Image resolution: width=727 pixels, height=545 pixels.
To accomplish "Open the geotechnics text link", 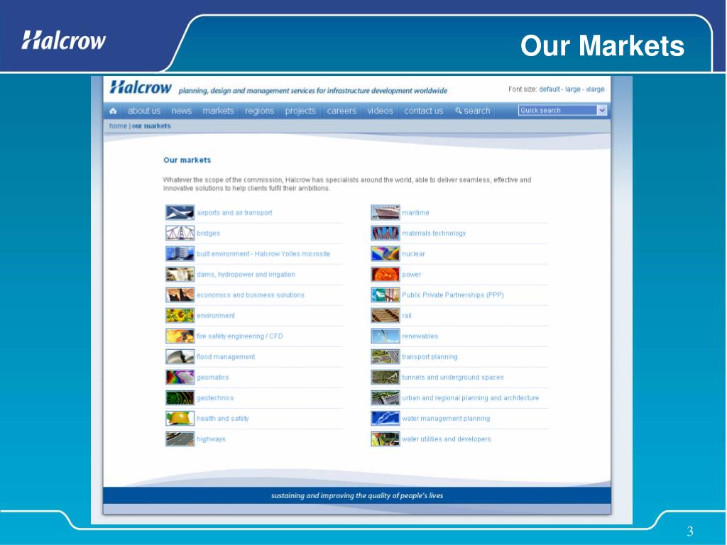I will click(215, 397).
